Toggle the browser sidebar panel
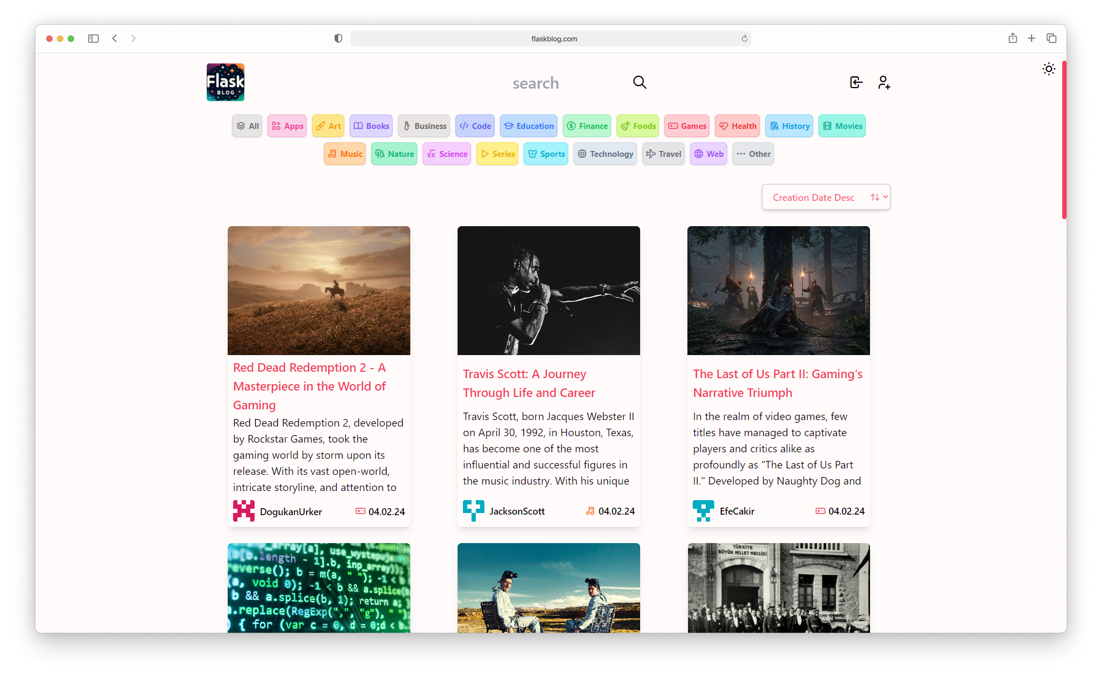Viewport: 1102px width, 679px height. 93,39
